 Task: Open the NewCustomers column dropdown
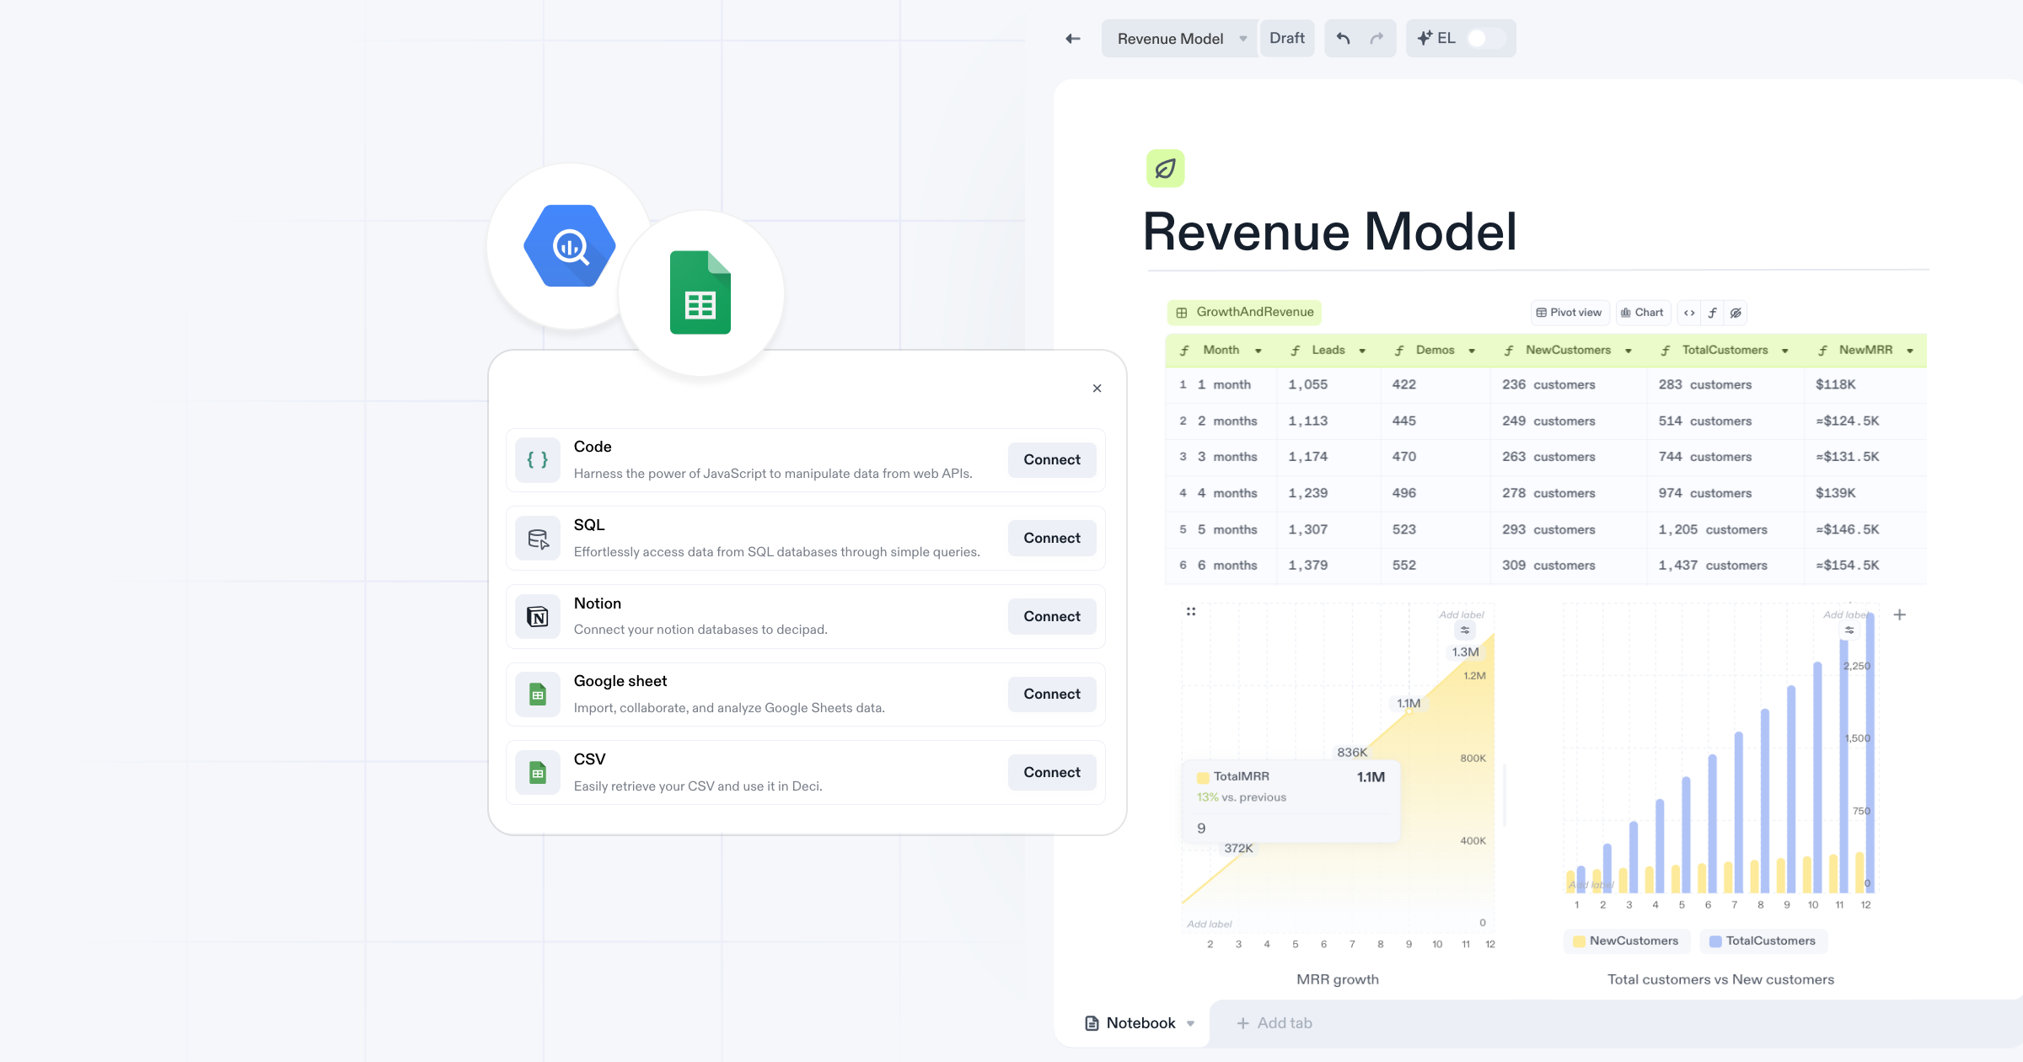coord(1629,351)
